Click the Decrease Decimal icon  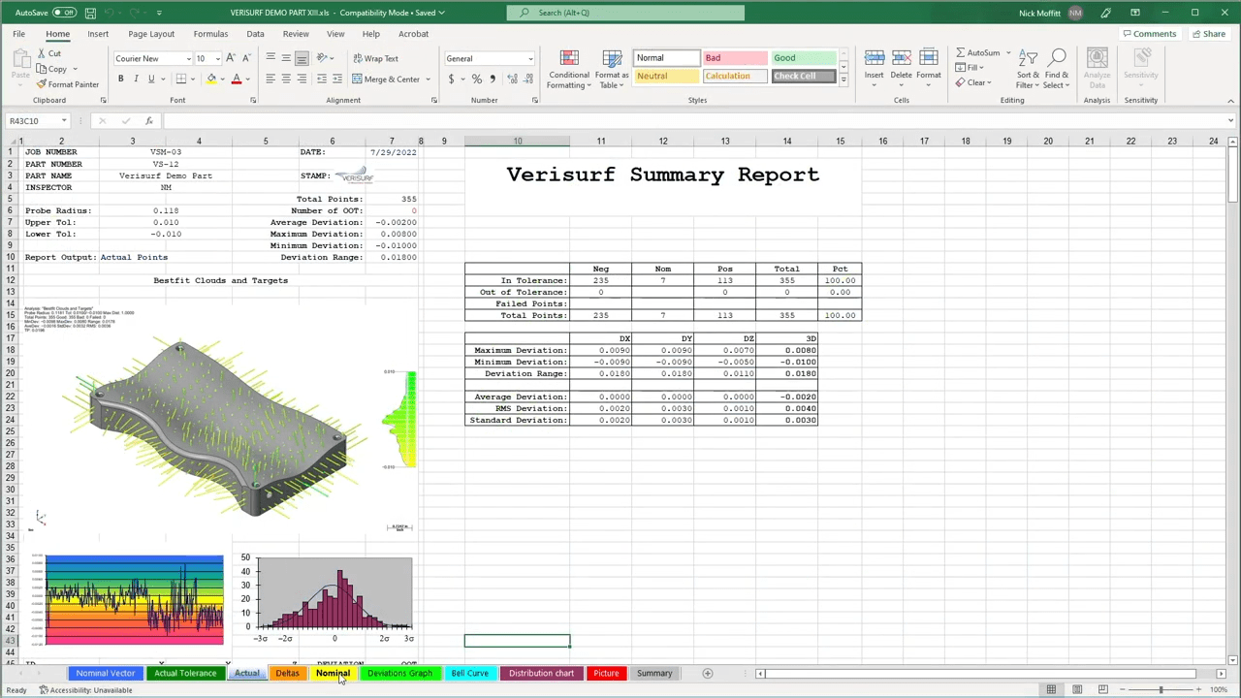pyautogui.click(x=527, y=79)
